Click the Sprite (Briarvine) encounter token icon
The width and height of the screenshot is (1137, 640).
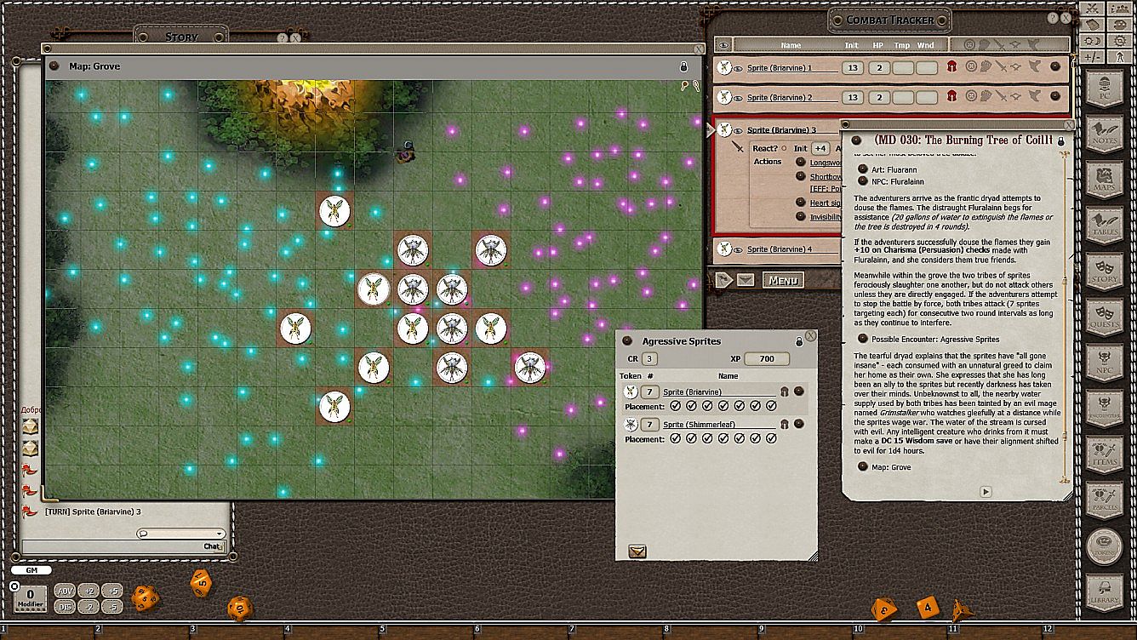point(631,391)
